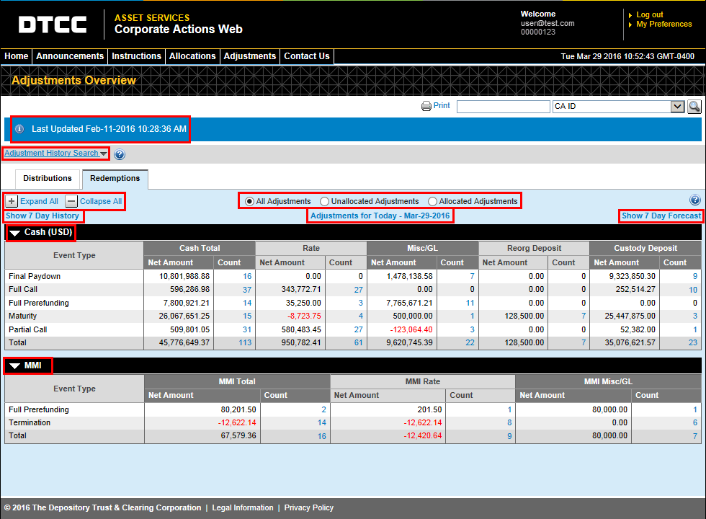This screenshot has height=519, width=706.
Task: Select the Unallocated Adjustments radio button
Action: pos(324,200)
